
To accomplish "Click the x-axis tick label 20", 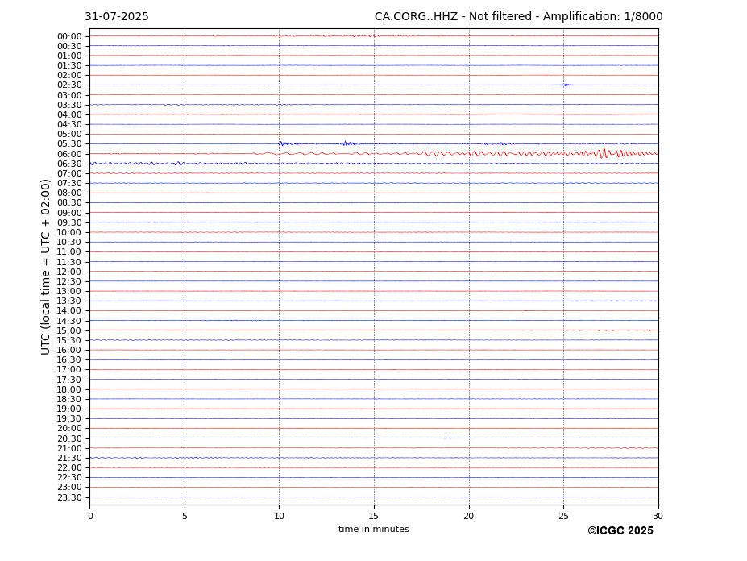I will pos(469,516).
